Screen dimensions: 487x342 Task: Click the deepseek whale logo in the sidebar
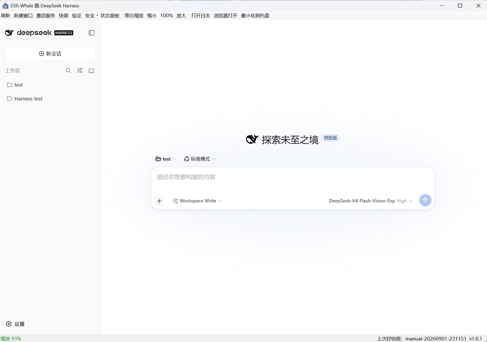point(9,33)
